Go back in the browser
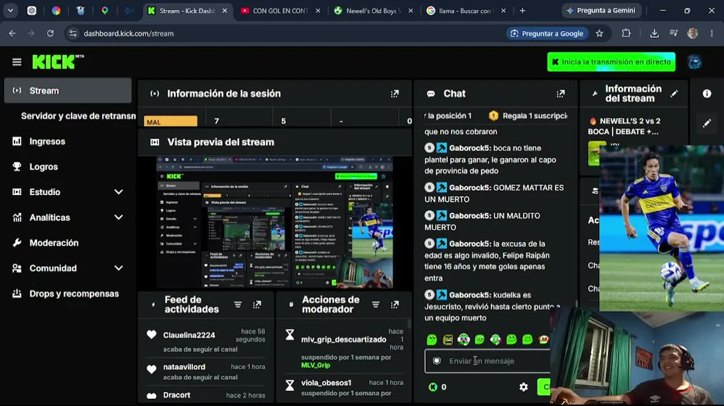 click(x=12, y=33)
